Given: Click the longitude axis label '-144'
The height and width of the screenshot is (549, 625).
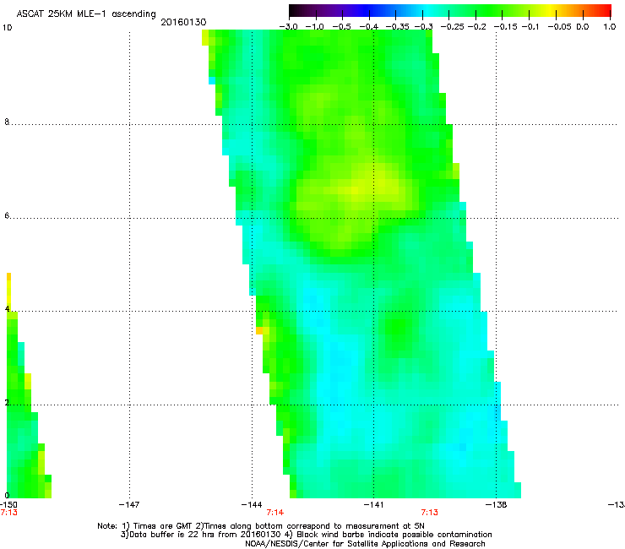Looking at the screenshot, I should 252,505.
